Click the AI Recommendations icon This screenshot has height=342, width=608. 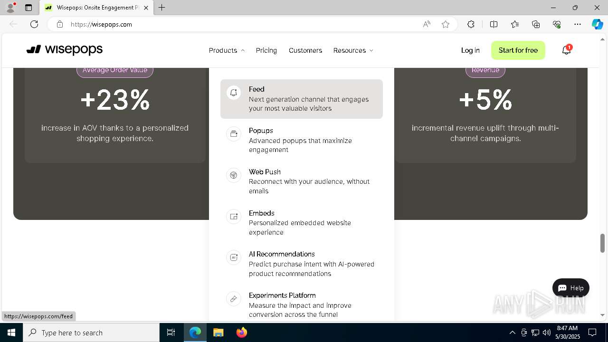234,257
